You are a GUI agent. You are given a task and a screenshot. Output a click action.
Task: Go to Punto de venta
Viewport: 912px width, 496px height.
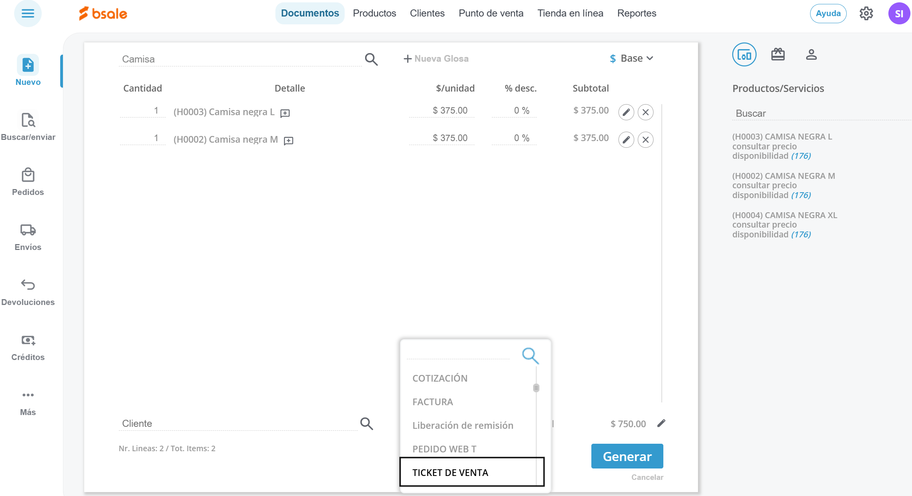coord(491,13)
